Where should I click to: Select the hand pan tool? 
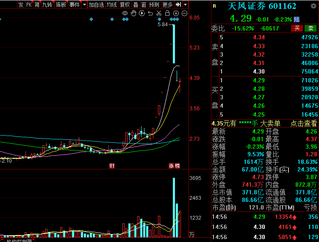pyautogui.click(x=133, y=14)
